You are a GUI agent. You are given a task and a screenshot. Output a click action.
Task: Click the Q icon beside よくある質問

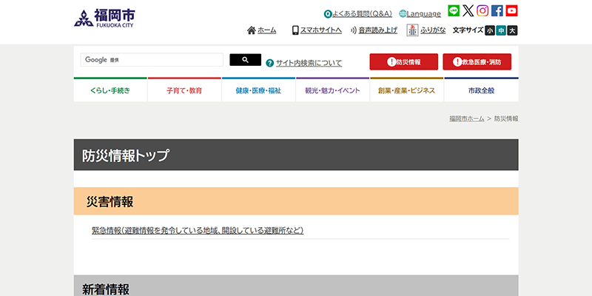(328, 14)
